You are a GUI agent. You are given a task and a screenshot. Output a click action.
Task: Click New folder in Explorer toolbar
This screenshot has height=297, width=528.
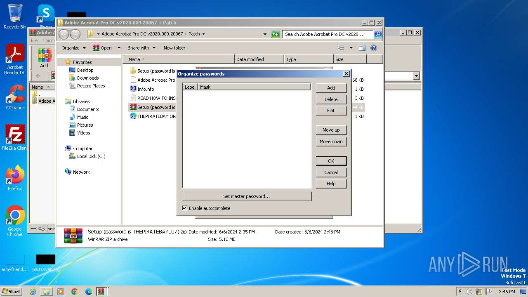[174, 48]
